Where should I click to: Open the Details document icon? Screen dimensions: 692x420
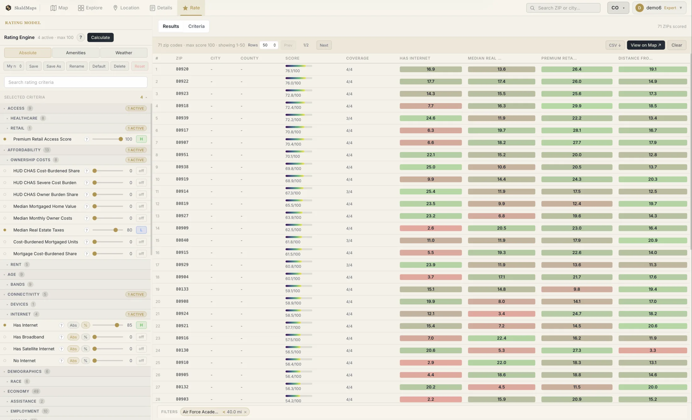pos(152,8)
